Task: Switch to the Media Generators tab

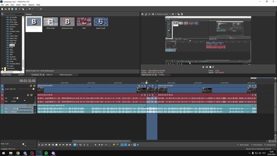Action: point(65,75)
